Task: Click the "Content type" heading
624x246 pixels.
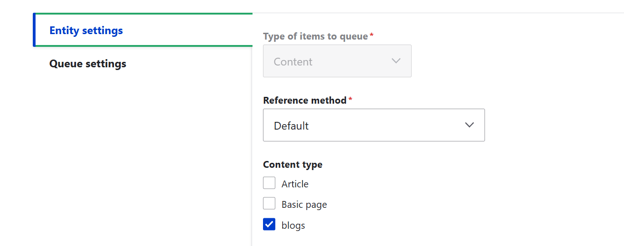Action: [x=293, y=165]
